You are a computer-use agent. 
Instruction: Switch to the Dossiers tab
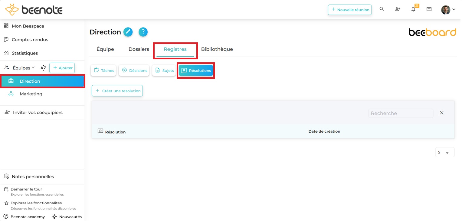pyautogui.click(x=139, y=49)
